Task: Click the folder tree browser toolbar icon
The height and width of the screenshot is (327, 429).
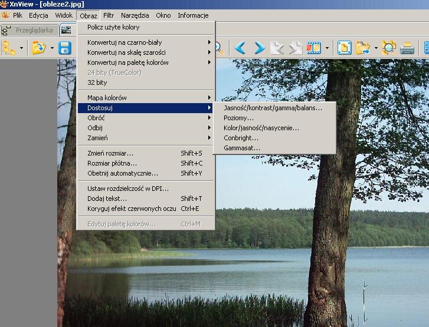Action: [9, 48]
